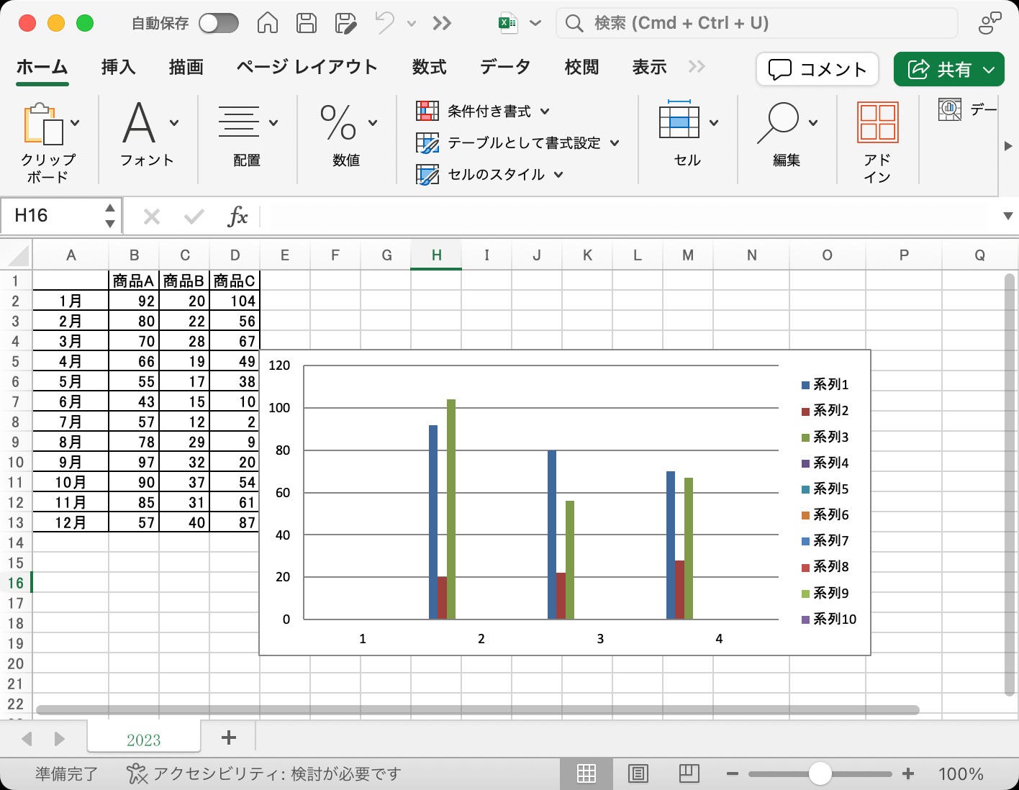Click the search box in title bar
Viewport: 1019px width, 790px height.
757,23
